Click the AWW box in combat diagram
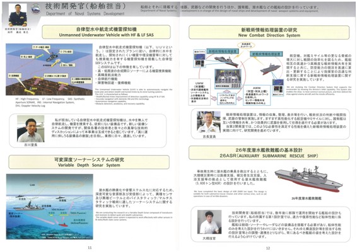Viewport: 357px width, 252px height. 257,96
